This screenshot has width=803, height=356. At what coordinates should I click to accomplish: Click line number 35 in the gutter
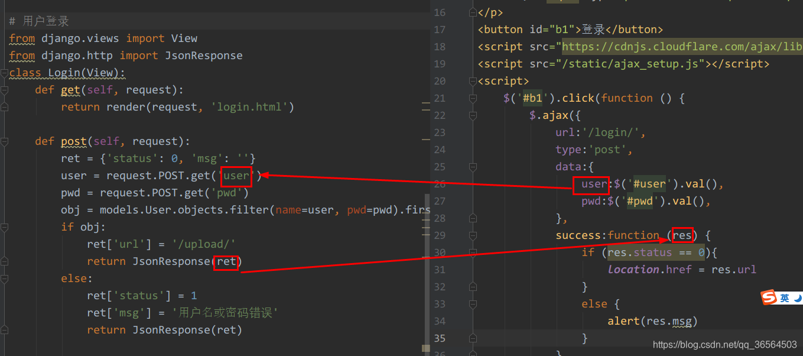tap(440, 338)
